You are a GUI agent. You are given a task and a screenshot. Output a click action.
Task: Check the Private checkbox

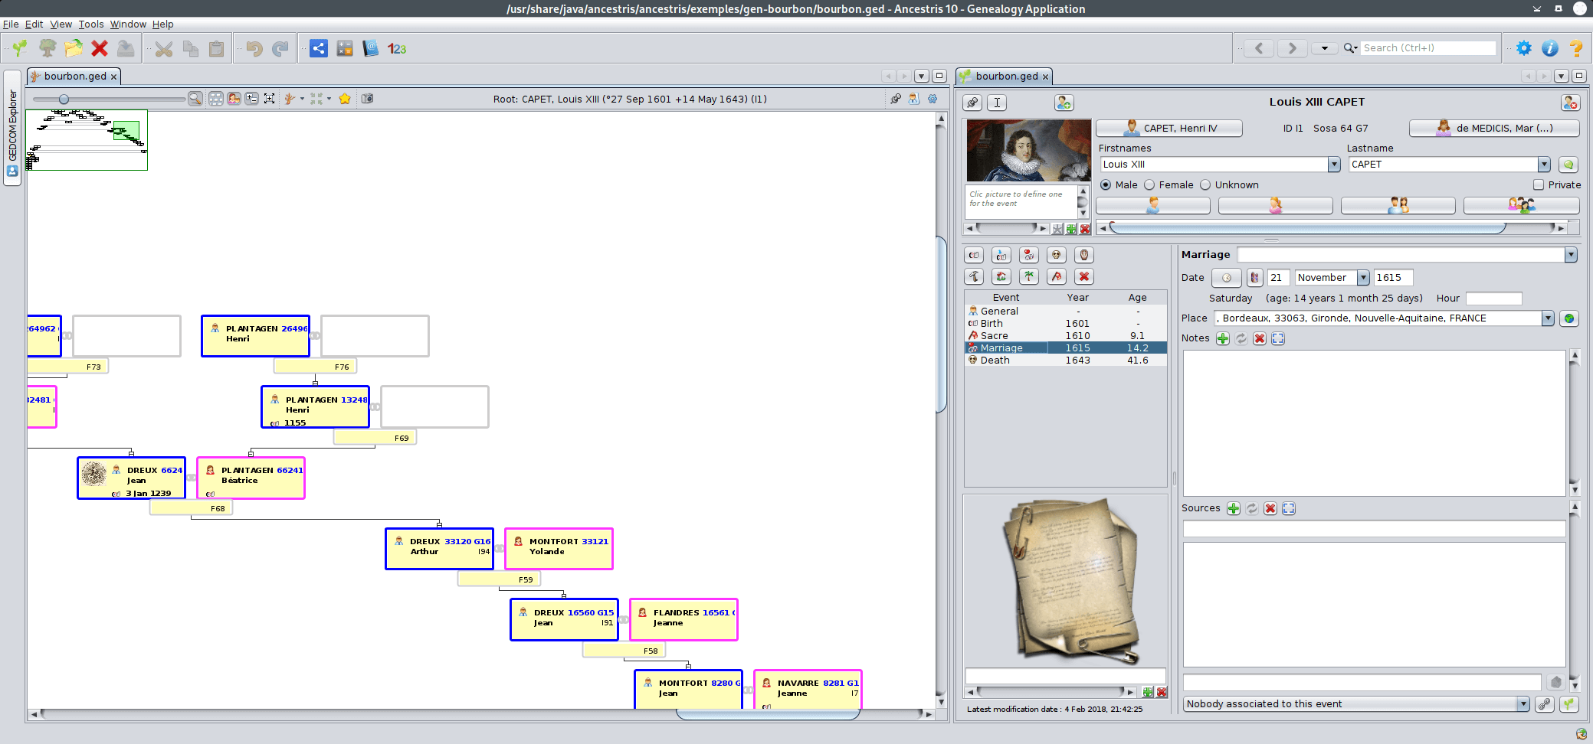point(1539,184)
